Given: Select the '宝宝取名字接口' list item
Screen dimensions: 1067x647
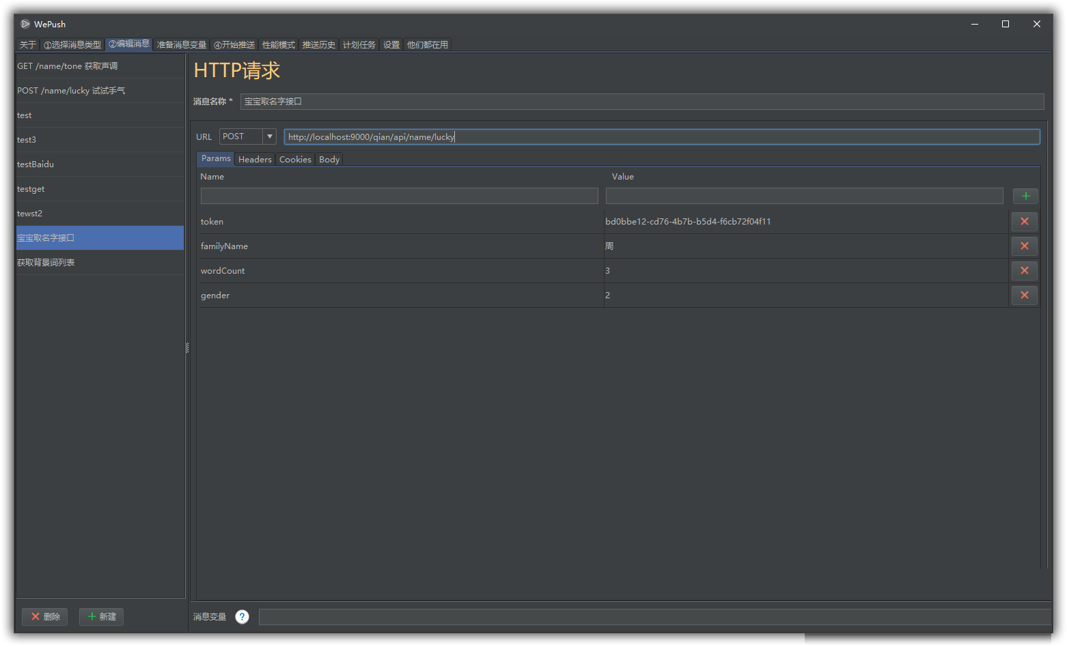Looking at the screenshot, I should (x=100, y=238).
